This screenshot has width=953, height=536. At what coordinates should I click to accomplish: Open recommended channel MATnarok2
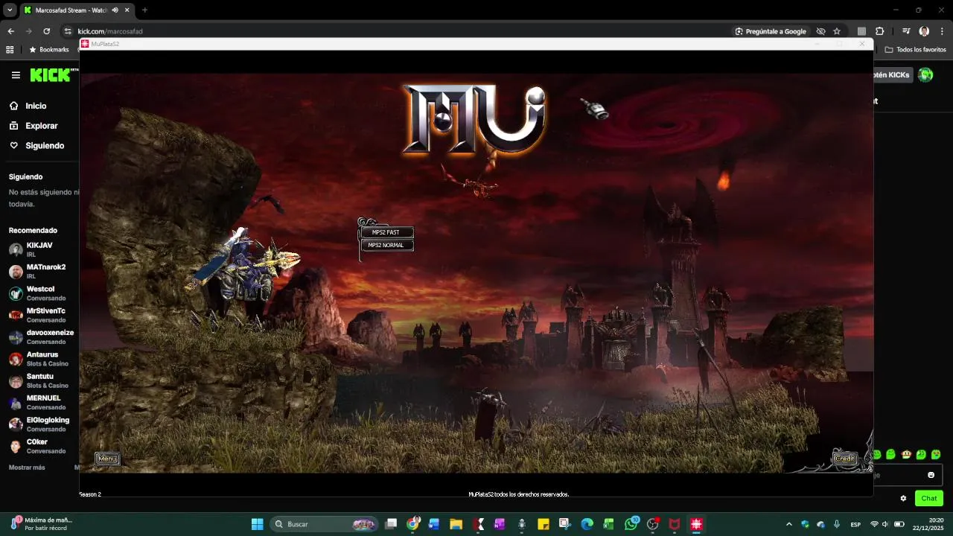[x=41, y=271]
